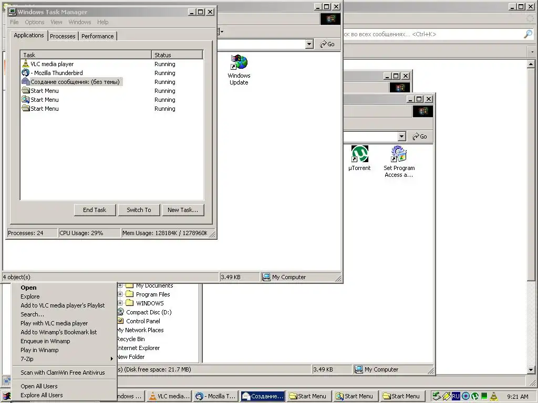The width and height of the screenshot is (538, 403).
Task: Sort task list by Status column header
Action: coord(177,55)
